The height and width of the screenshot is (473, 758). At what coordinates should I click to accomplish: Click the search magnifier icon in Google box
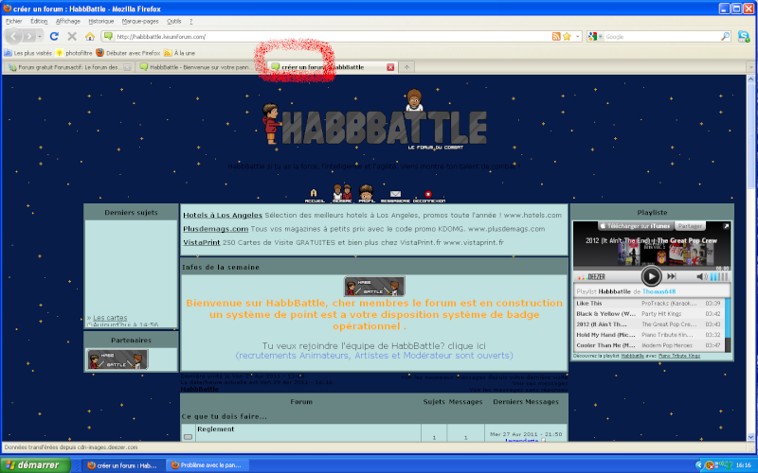[725, 36]
